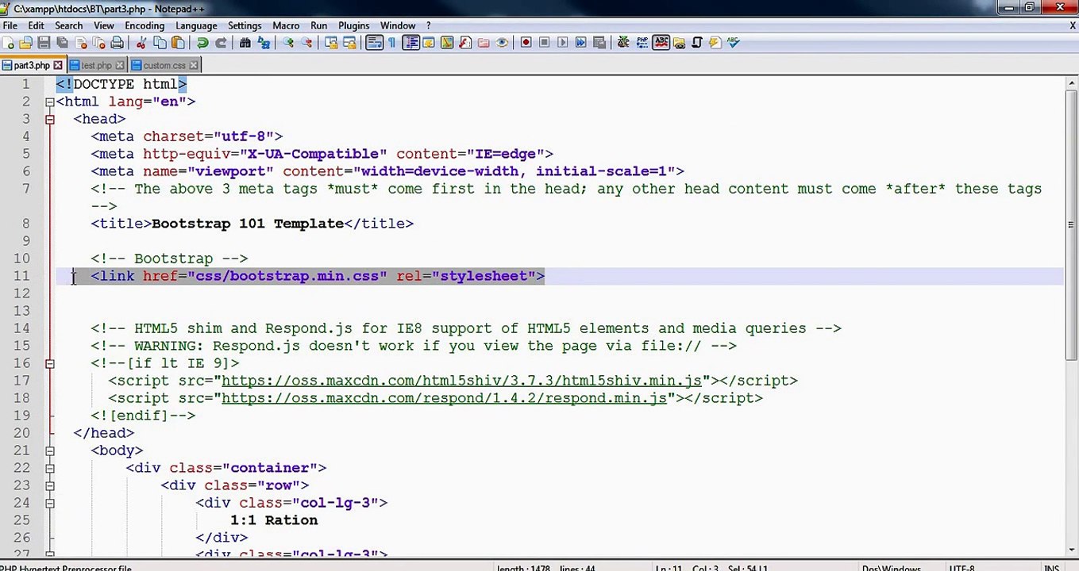Switch to the custom.css tab

pyautogui.click(x=164, y=65)
